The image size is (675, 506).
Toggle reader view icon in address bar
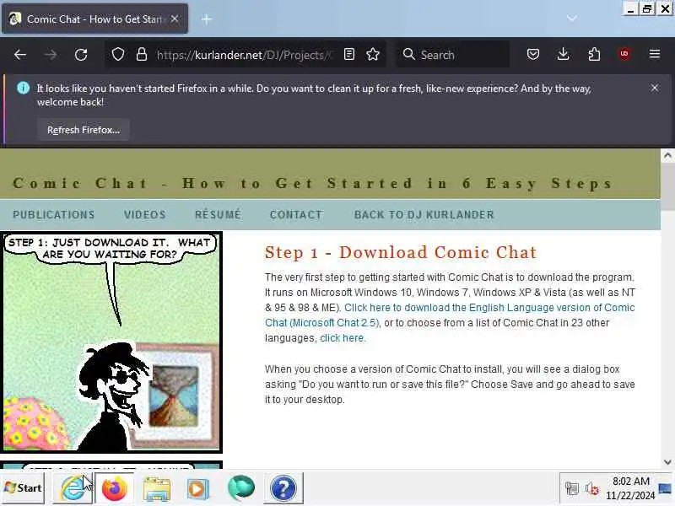coord(349,55)
